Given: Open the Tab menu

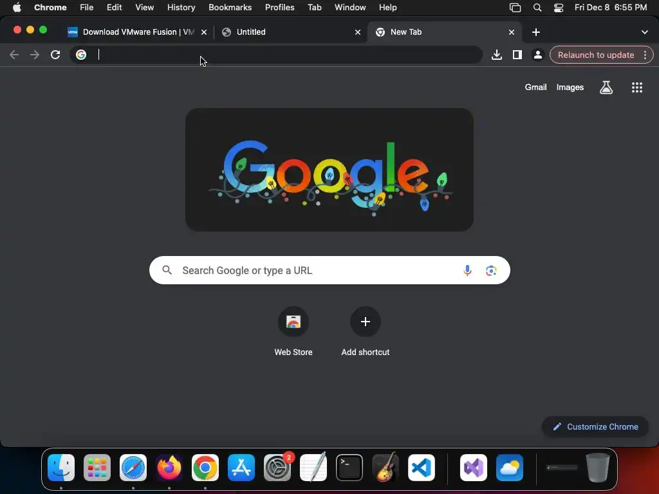Looking at the screenshot, I should [x=314, y=8].
